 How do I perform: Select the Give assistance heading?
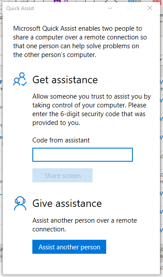(67, 203)
